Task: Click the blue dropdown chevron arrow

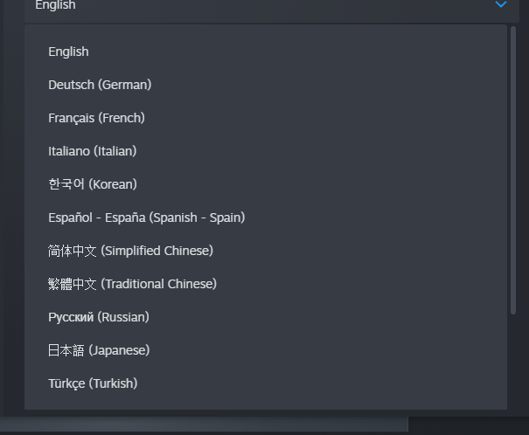Action: pos(501,5)
